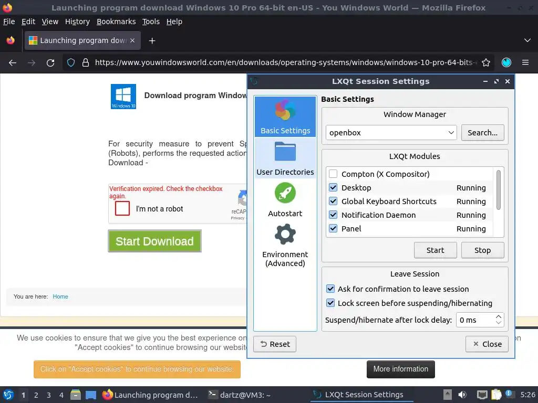Enable Compton (X Compositor) checkbox
Screen dimensions: 538x403
coord(333,174)
